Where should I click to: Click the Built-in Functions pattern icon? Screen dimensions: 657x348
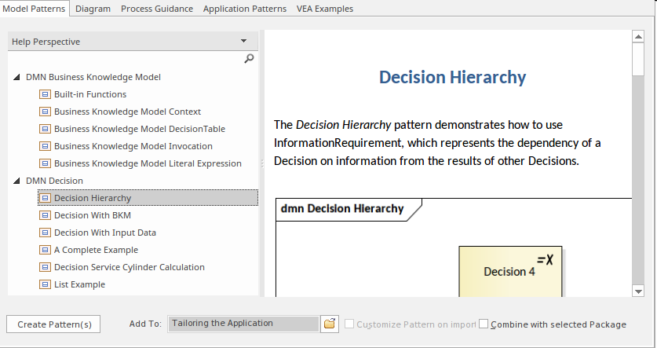coord(46,94)
